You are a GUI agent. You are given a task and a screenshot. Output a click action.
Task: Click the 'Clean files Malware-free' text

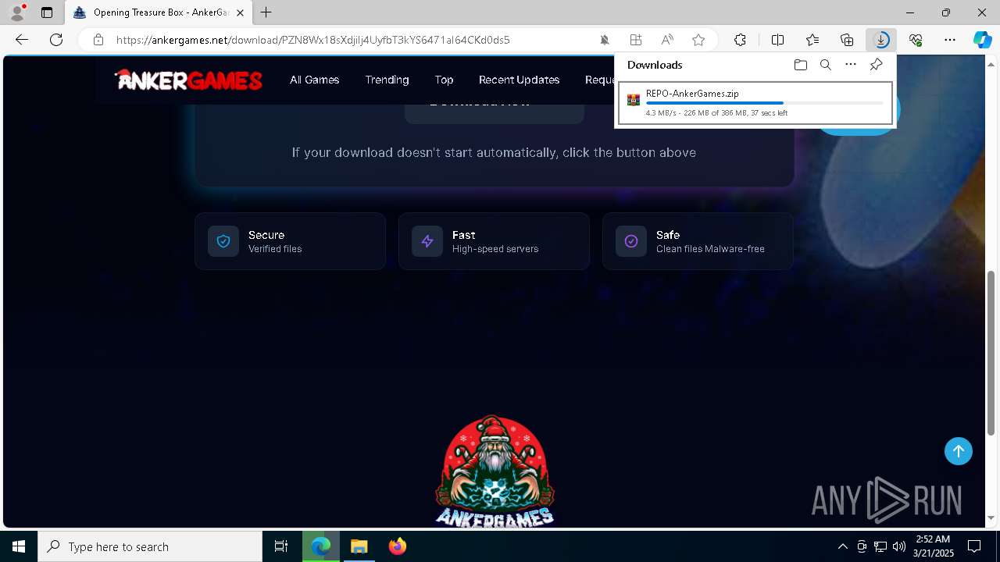coord(710,249)
